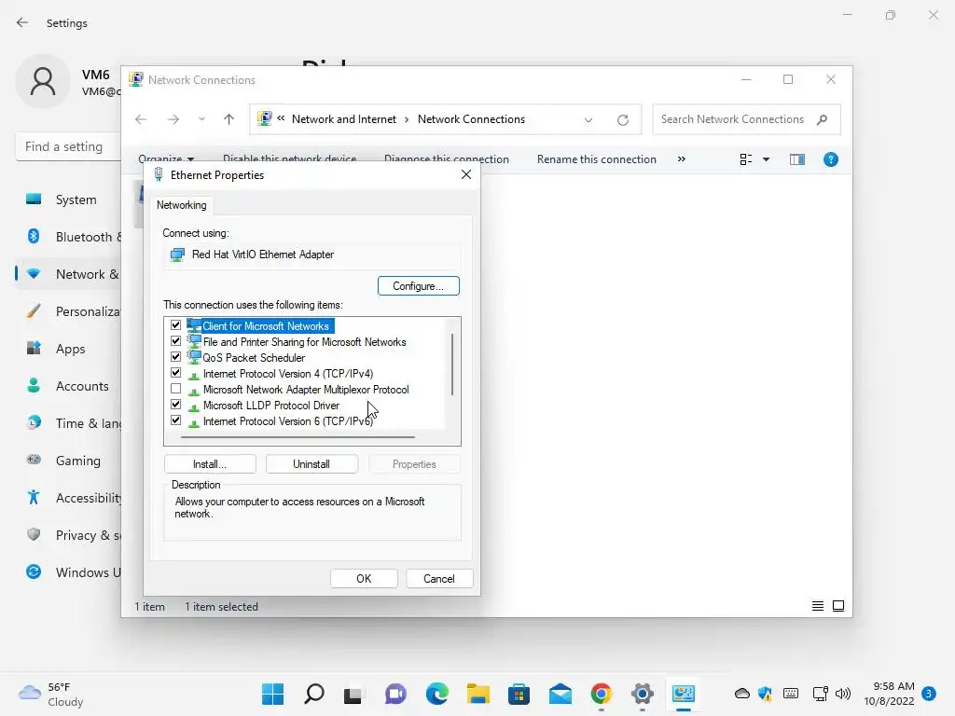Launch Microsoft Edge from taskbar

pyautogui.click(x=436, y=694)
